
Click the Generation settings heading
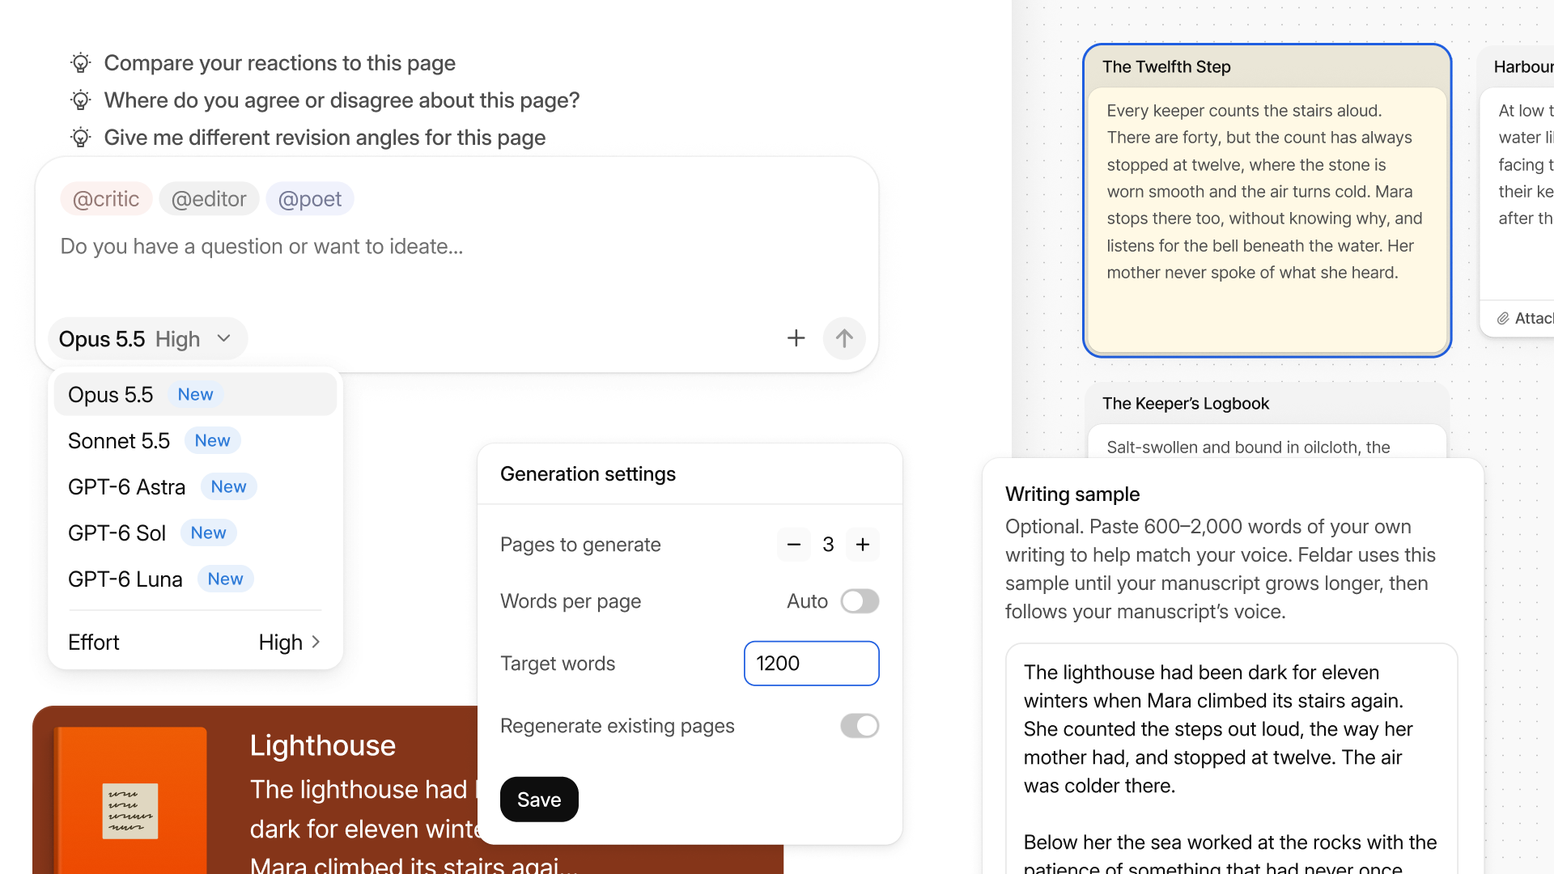588,474
